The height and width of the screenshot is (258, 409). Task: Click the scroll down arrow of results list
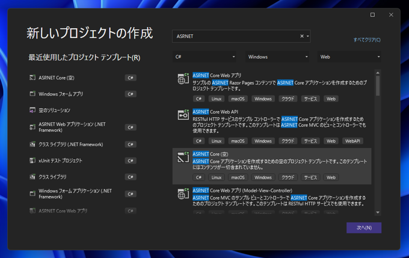[x=378, y=213]
